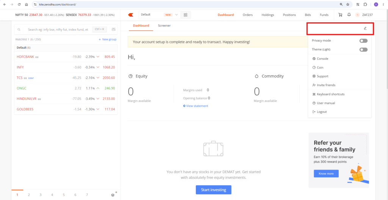Screen dimensions: 388x200
Task: Switch to watchlist page 2
Action: [x=29, y=195]
